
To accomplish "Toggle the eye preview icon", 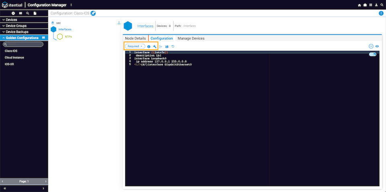I will (x=377, y=46).
